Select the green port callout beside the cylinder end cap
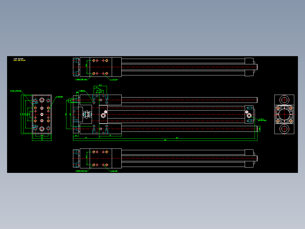 tap(262, 120)
